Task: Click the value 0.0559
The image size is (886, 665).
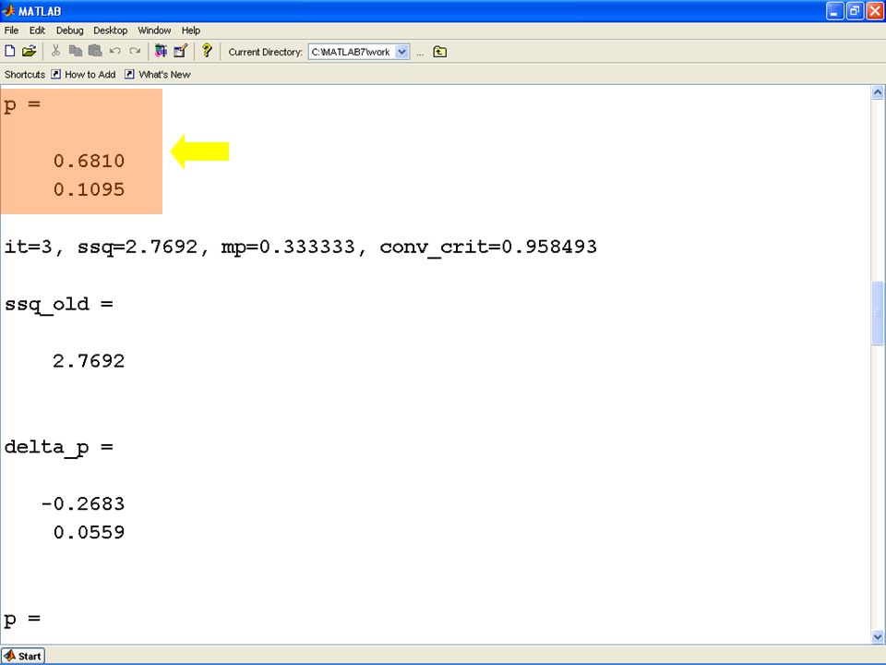Action: 89,532
